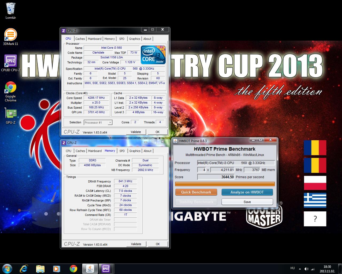This screenshot has height=274, width=342.
Task: Click the Polish flag on the wallpaper
Action: tap(315, 183)
